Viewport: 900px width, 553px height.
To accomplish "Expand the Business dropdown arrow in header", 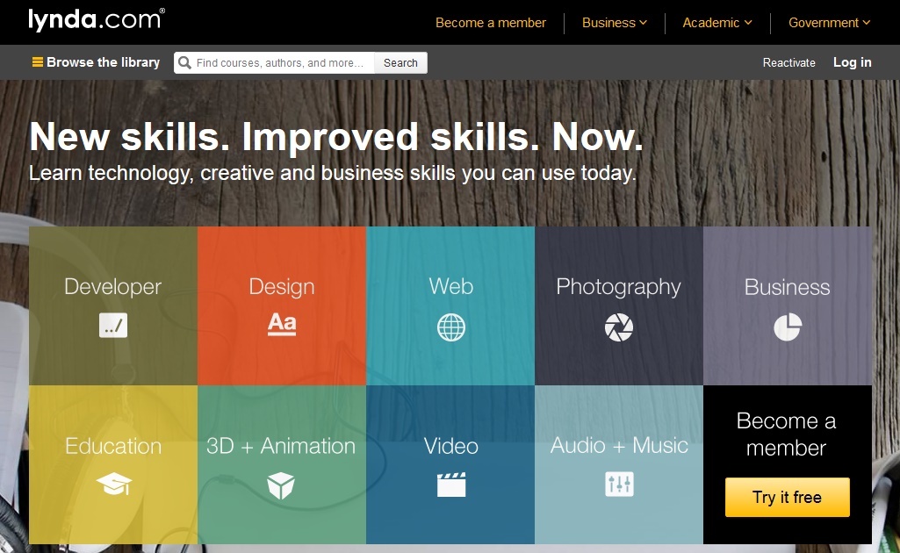I will (x=644, y=22).
